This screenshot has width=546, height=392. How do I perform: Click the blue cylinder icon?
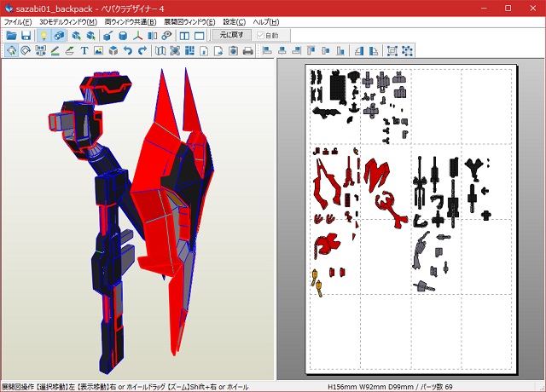(x=123, y=36)
